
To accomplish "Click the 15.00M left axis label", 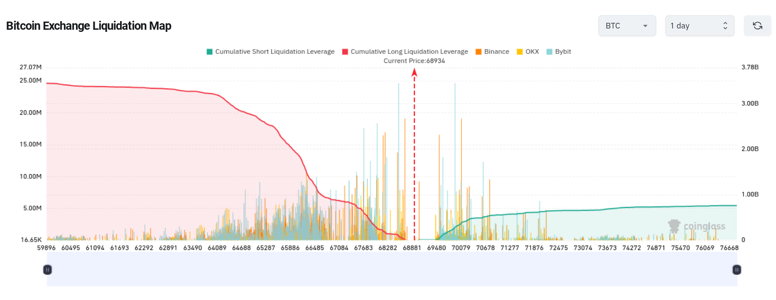I will tap(31, 144).
